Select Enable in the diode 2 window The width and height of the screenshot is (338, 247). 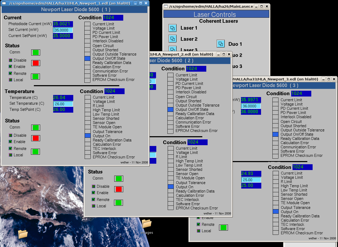click(94, 193)
